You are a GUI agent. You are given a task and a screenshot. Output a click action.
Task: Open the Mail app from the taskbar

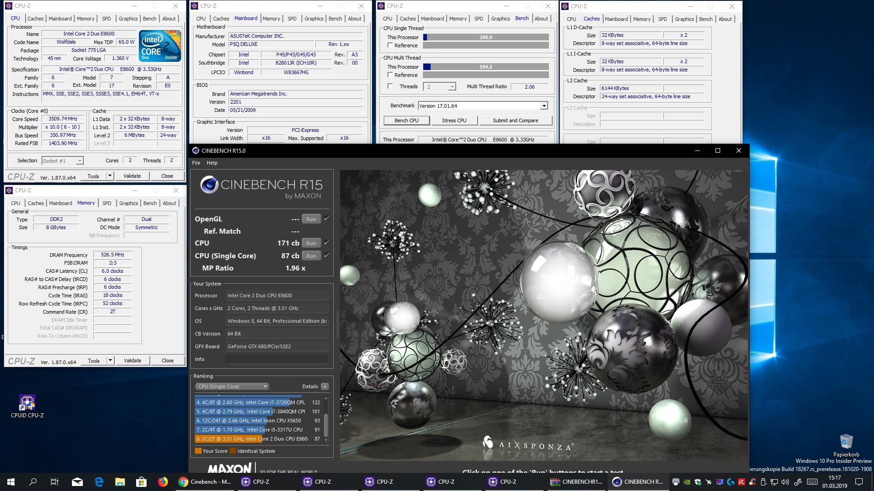[77, 482]
